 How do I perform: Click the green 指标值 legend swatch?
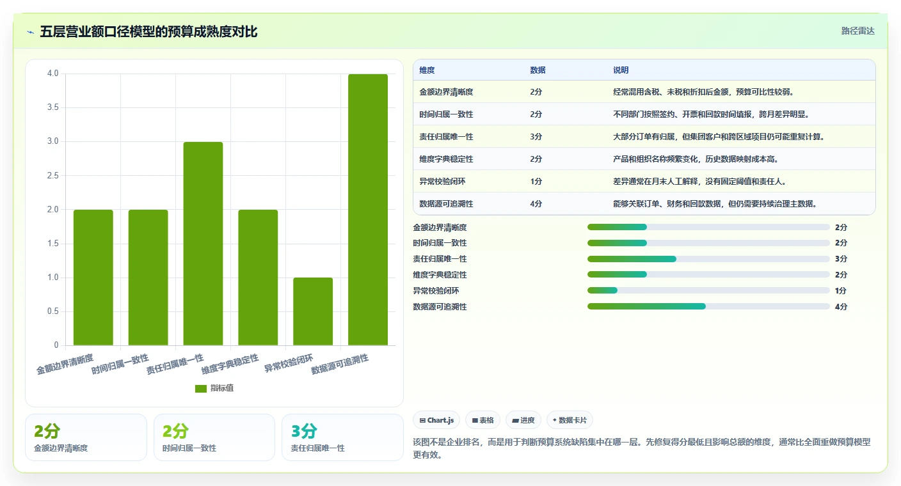201,388
